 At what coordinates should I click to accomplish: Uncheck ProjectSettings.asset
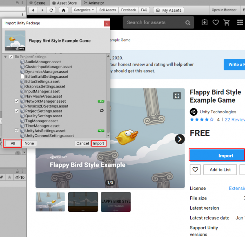17,111
